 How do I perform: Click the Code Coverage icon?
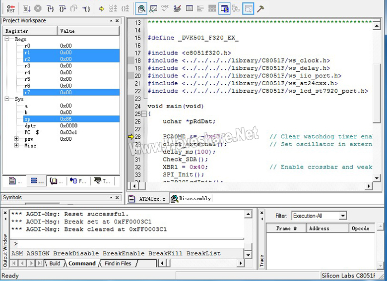click(x=165, y=9)
